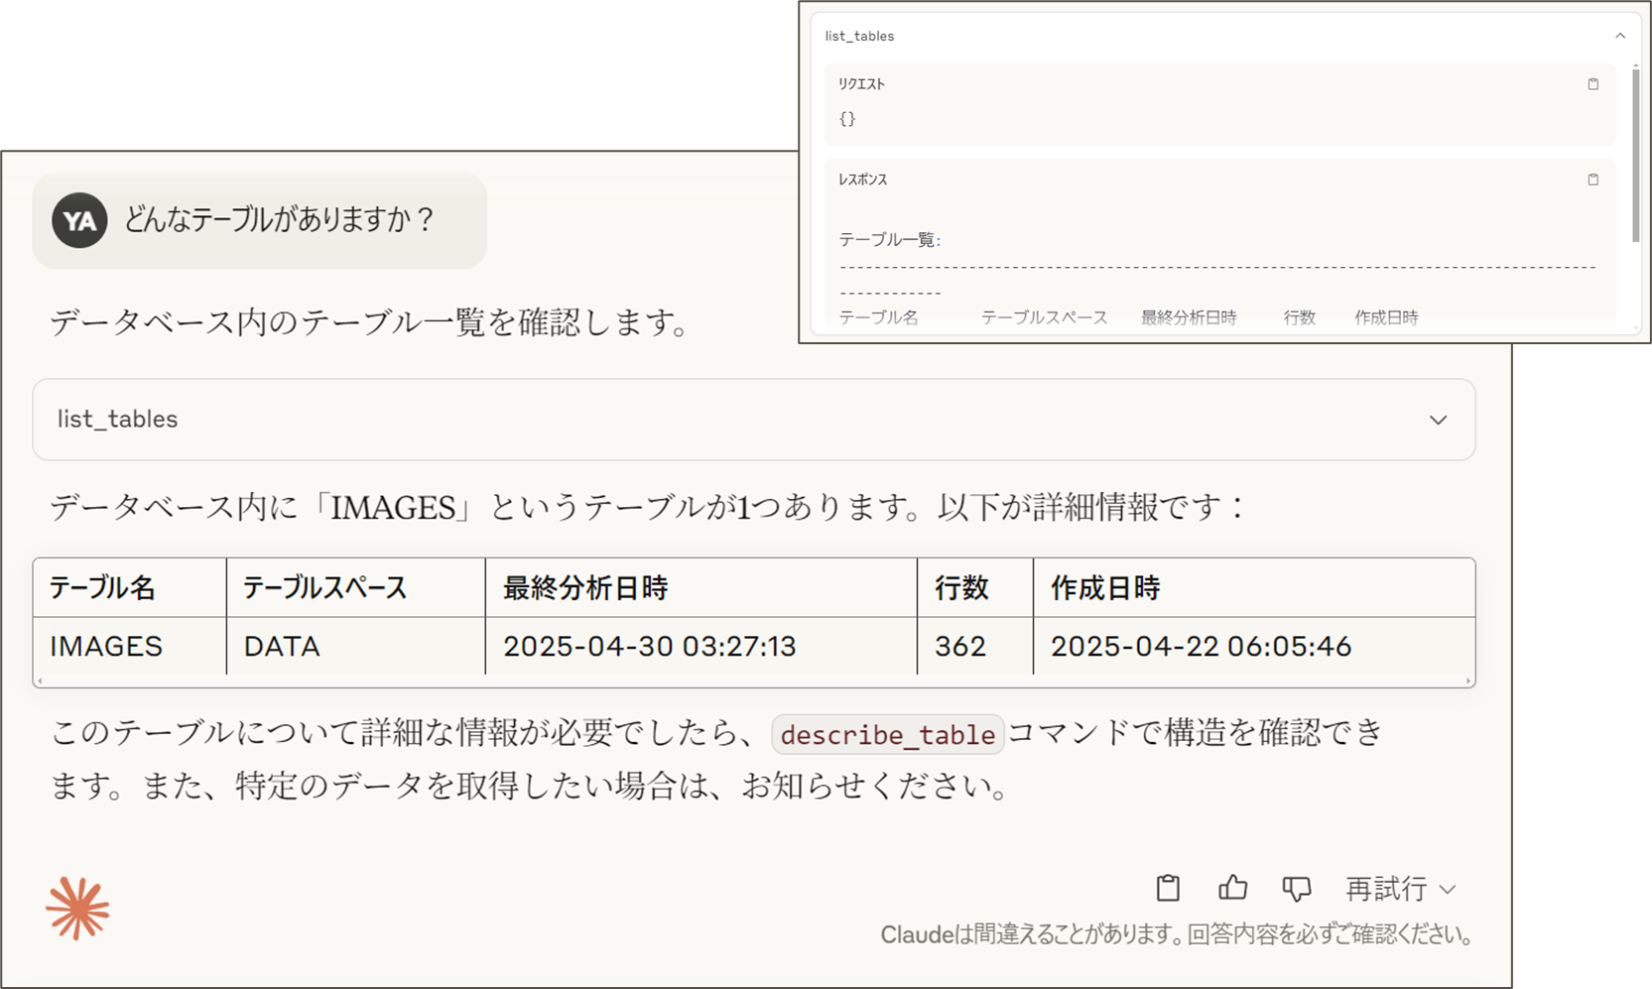The image size is (1652, 989).
Task: Click the IMAGES table name cell
Action: 105,646
